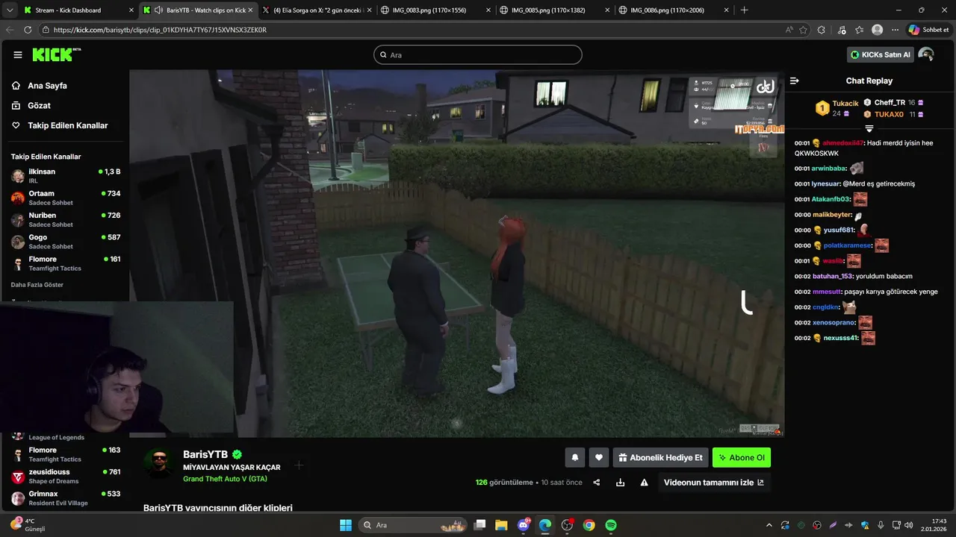Open Flomore channel with 161 viewers
Viewport: 956px width, 537px height.
click(x=66, y=263)
